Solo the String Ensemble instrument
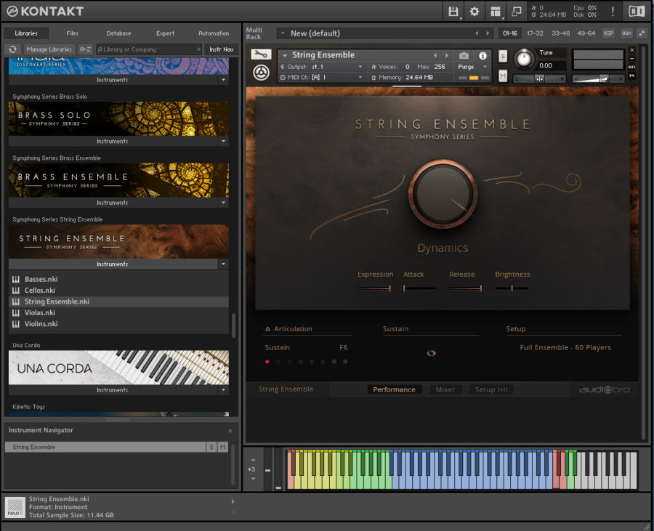The width and height of the screenshot is (654, 531). [503, 56]
